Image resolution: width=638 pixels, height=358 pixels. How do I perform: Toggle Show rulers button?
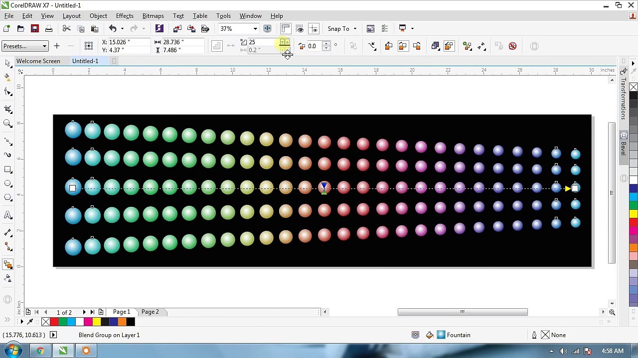[x=286, y=28]
